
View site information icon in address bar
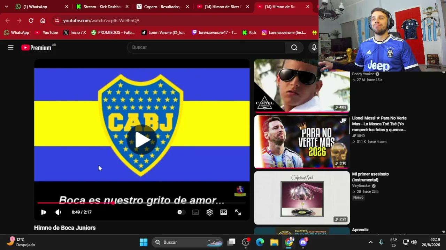[57, 20]
